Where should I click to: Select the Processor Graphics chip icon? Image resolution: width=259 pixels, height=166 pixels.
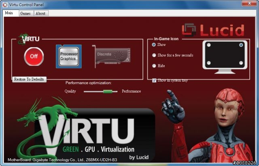point(69,56)
